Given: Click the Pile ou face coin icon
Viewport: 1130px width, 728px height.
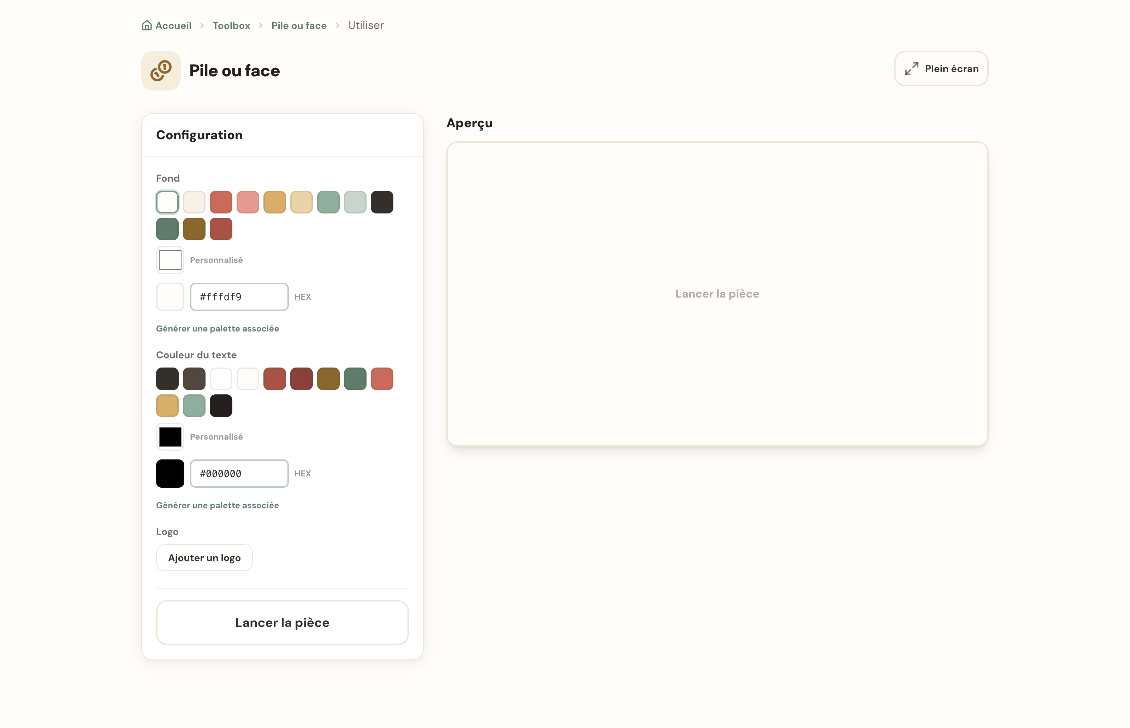Looking at the screenshot, I should click(x=161, y=70).
